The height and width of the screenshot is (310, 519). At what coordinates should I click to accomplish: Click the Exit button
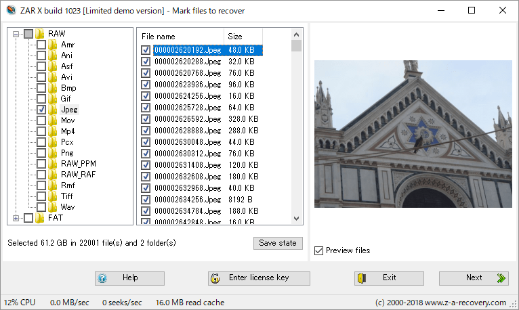coord(389,278)
